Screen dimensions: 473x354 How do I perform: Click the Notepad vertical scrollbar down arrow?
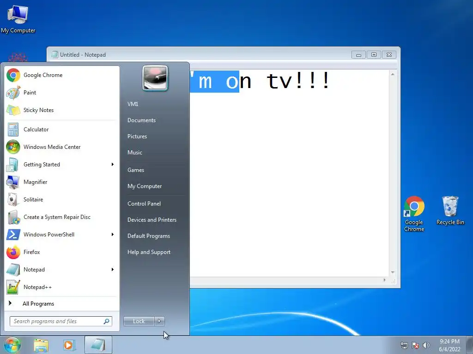(393, 272)
